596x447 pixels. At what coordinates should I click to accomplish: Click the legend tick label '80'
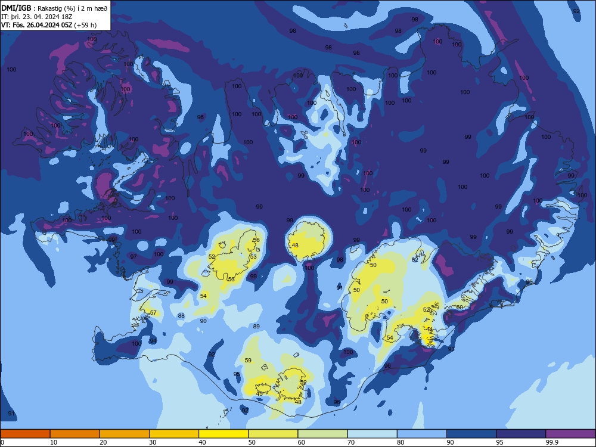pyautogui.click(x=401, y=442)
